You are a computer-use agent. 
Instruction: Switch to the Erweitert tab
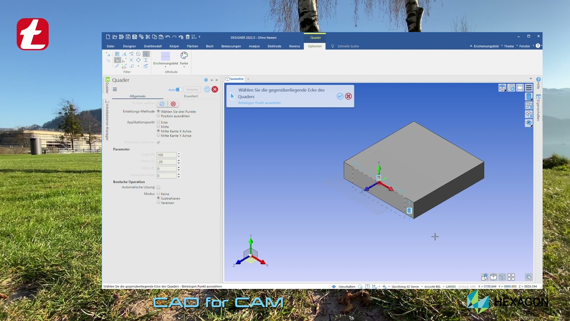coord(191,96)
